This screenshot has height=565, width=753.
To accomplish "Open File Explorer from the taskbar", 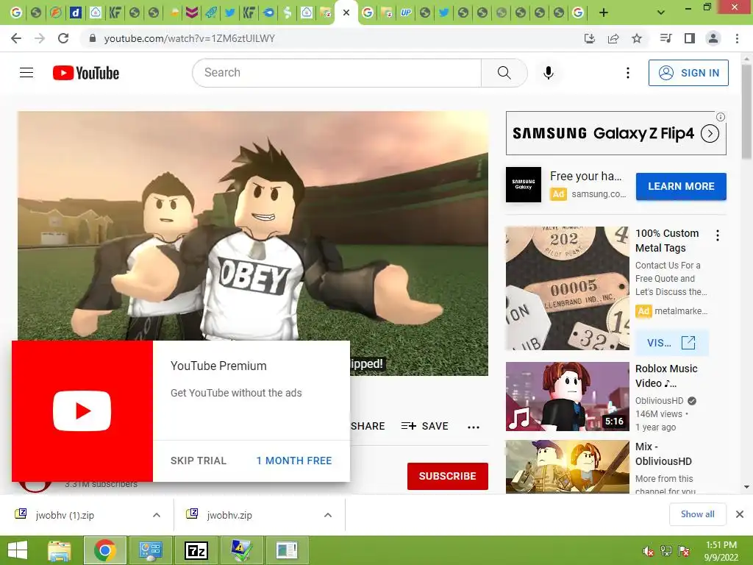I will (x=60, y=550).
